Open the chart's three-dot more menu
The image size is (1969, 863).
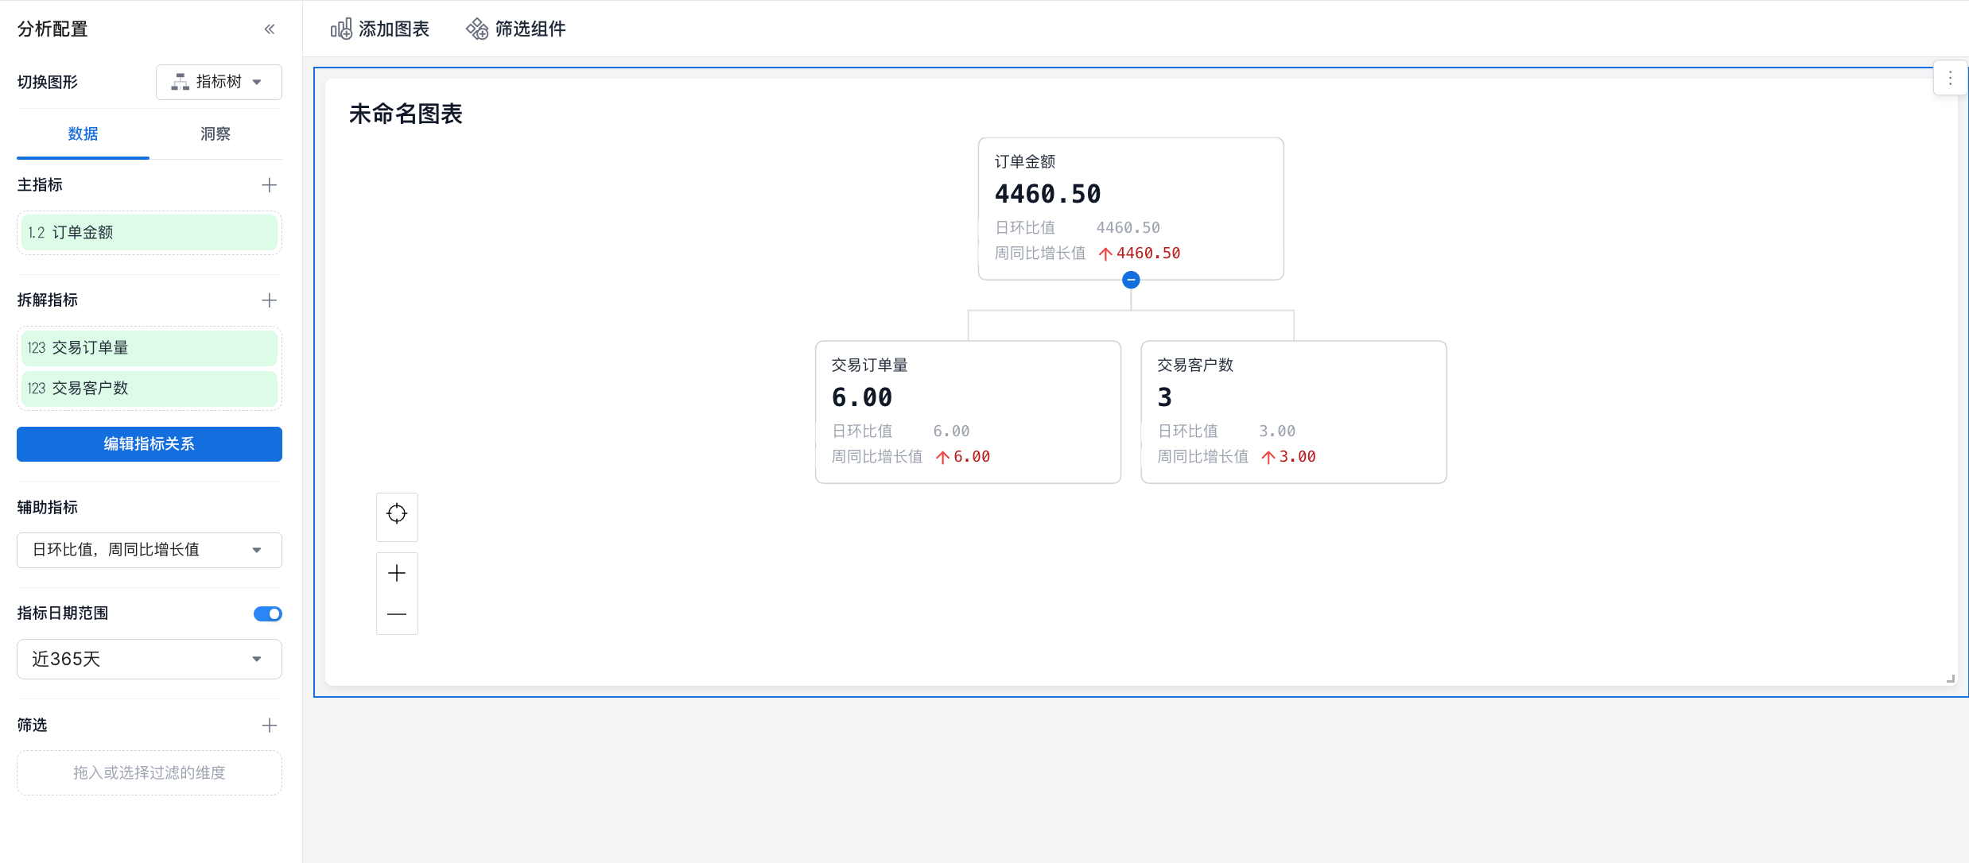click(1950, 78)
